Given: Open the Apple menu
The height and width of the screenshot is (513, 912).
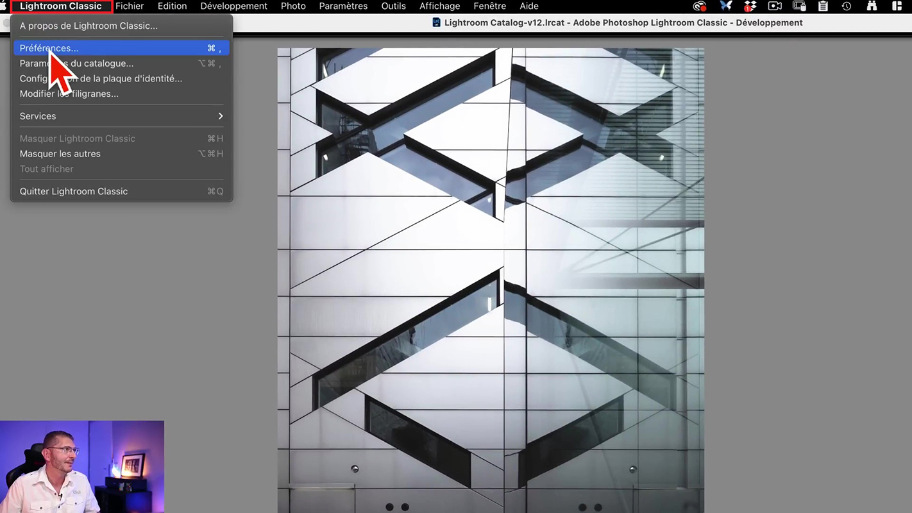Looking at the screenshot, I should pos(3,6).
